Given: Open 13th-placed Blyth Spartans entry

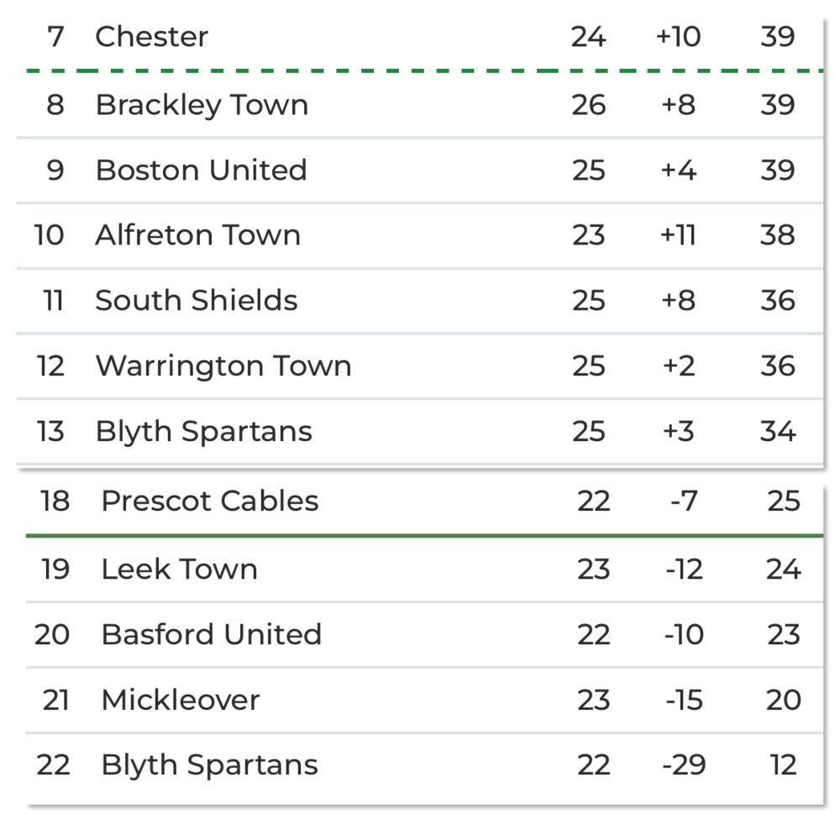Looking at the screenshot, I should click(203, 431).
